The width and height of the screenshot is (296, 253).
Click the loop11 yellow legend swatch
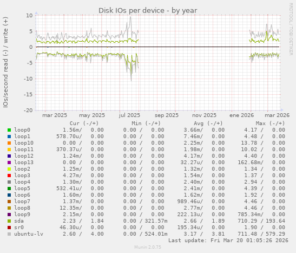pyautogui.click(x=9, y=150)
